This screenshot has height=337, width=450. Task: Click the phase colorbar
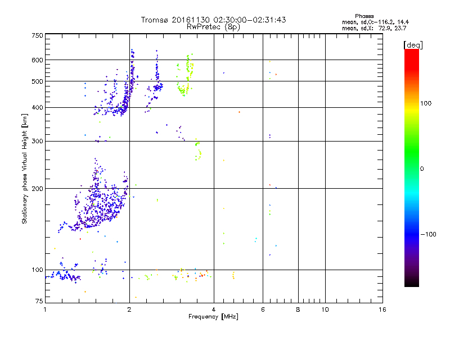click(412, 167)
